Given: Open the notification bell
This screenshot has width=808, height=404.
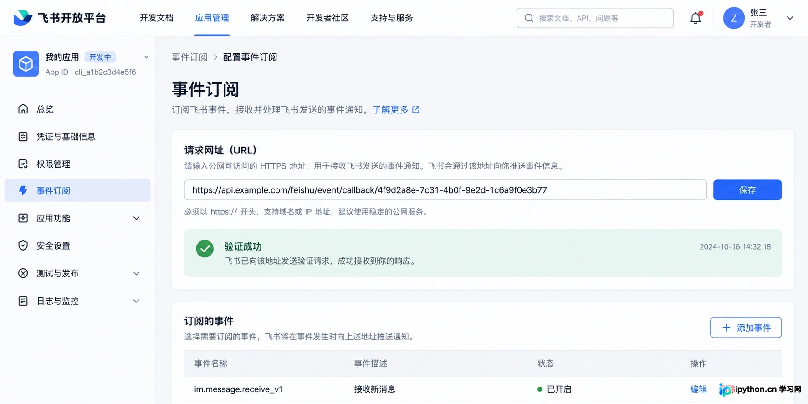Looking at the screenshot, I should (695, 18).
